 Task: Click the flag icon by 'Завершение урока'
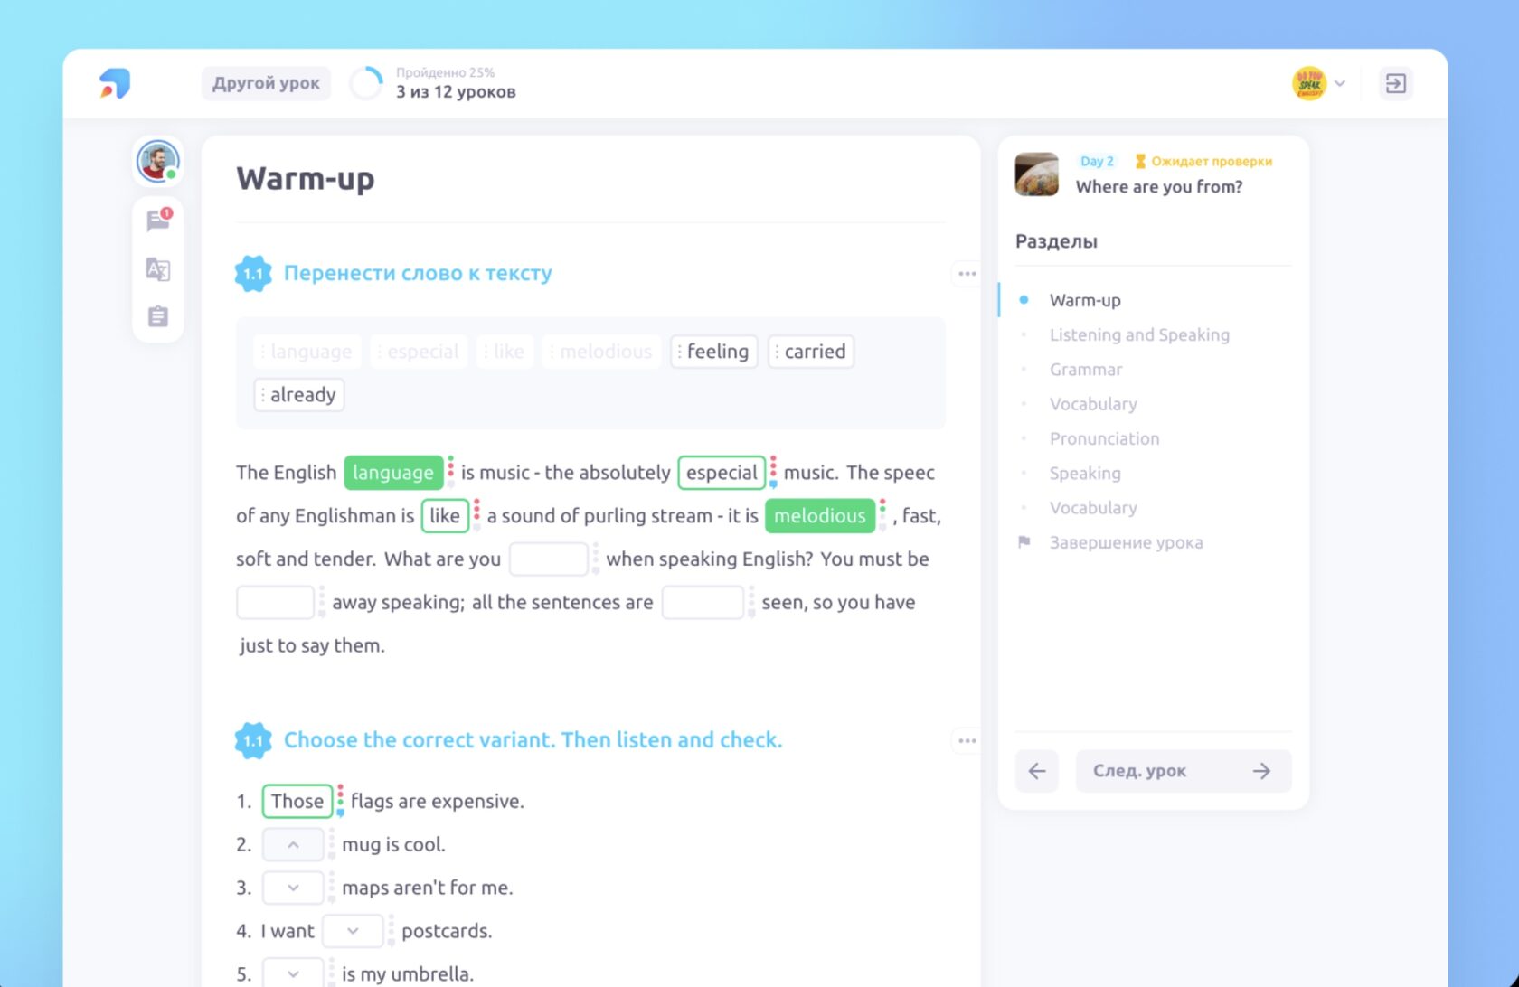[1024, 542]
